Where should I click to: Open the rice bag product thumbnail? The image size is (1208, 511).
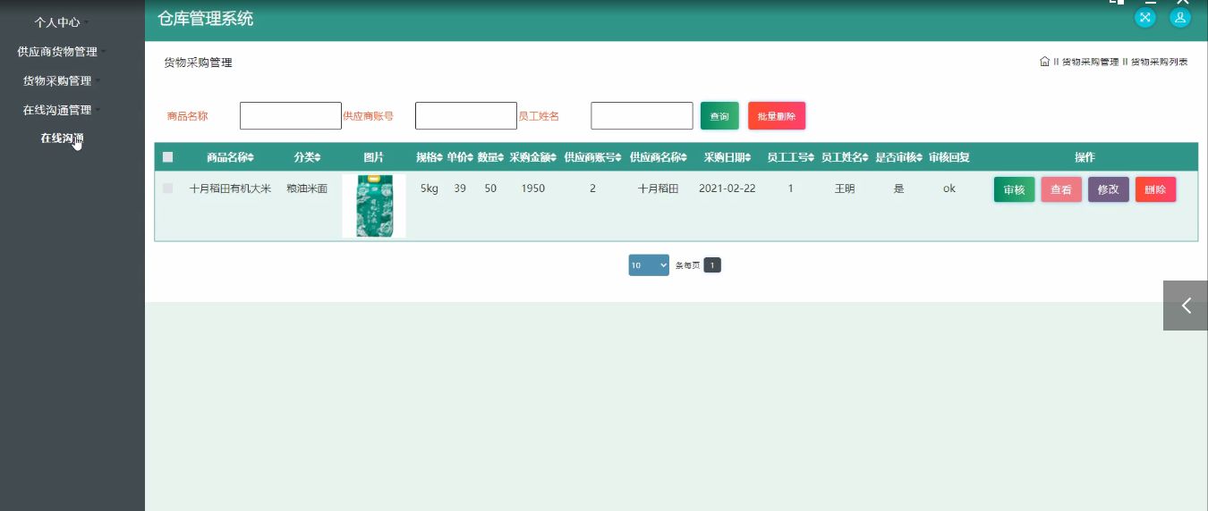[374, 206]
